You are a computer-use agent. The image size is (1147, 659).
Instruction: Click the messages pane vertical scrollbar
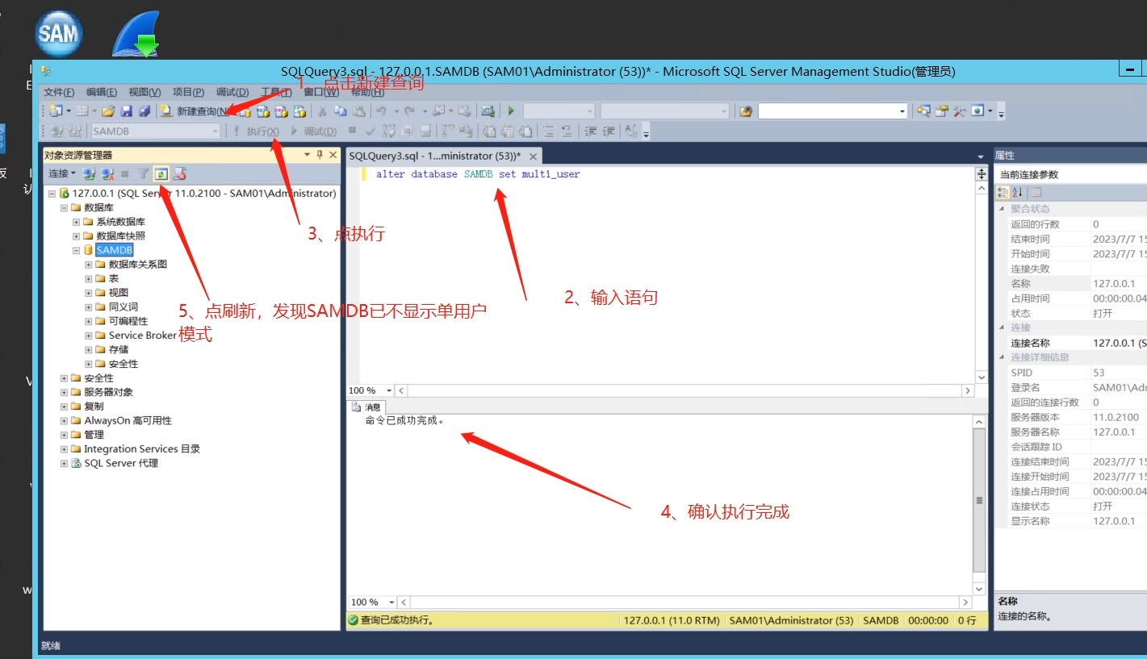(x=979, y=500)
